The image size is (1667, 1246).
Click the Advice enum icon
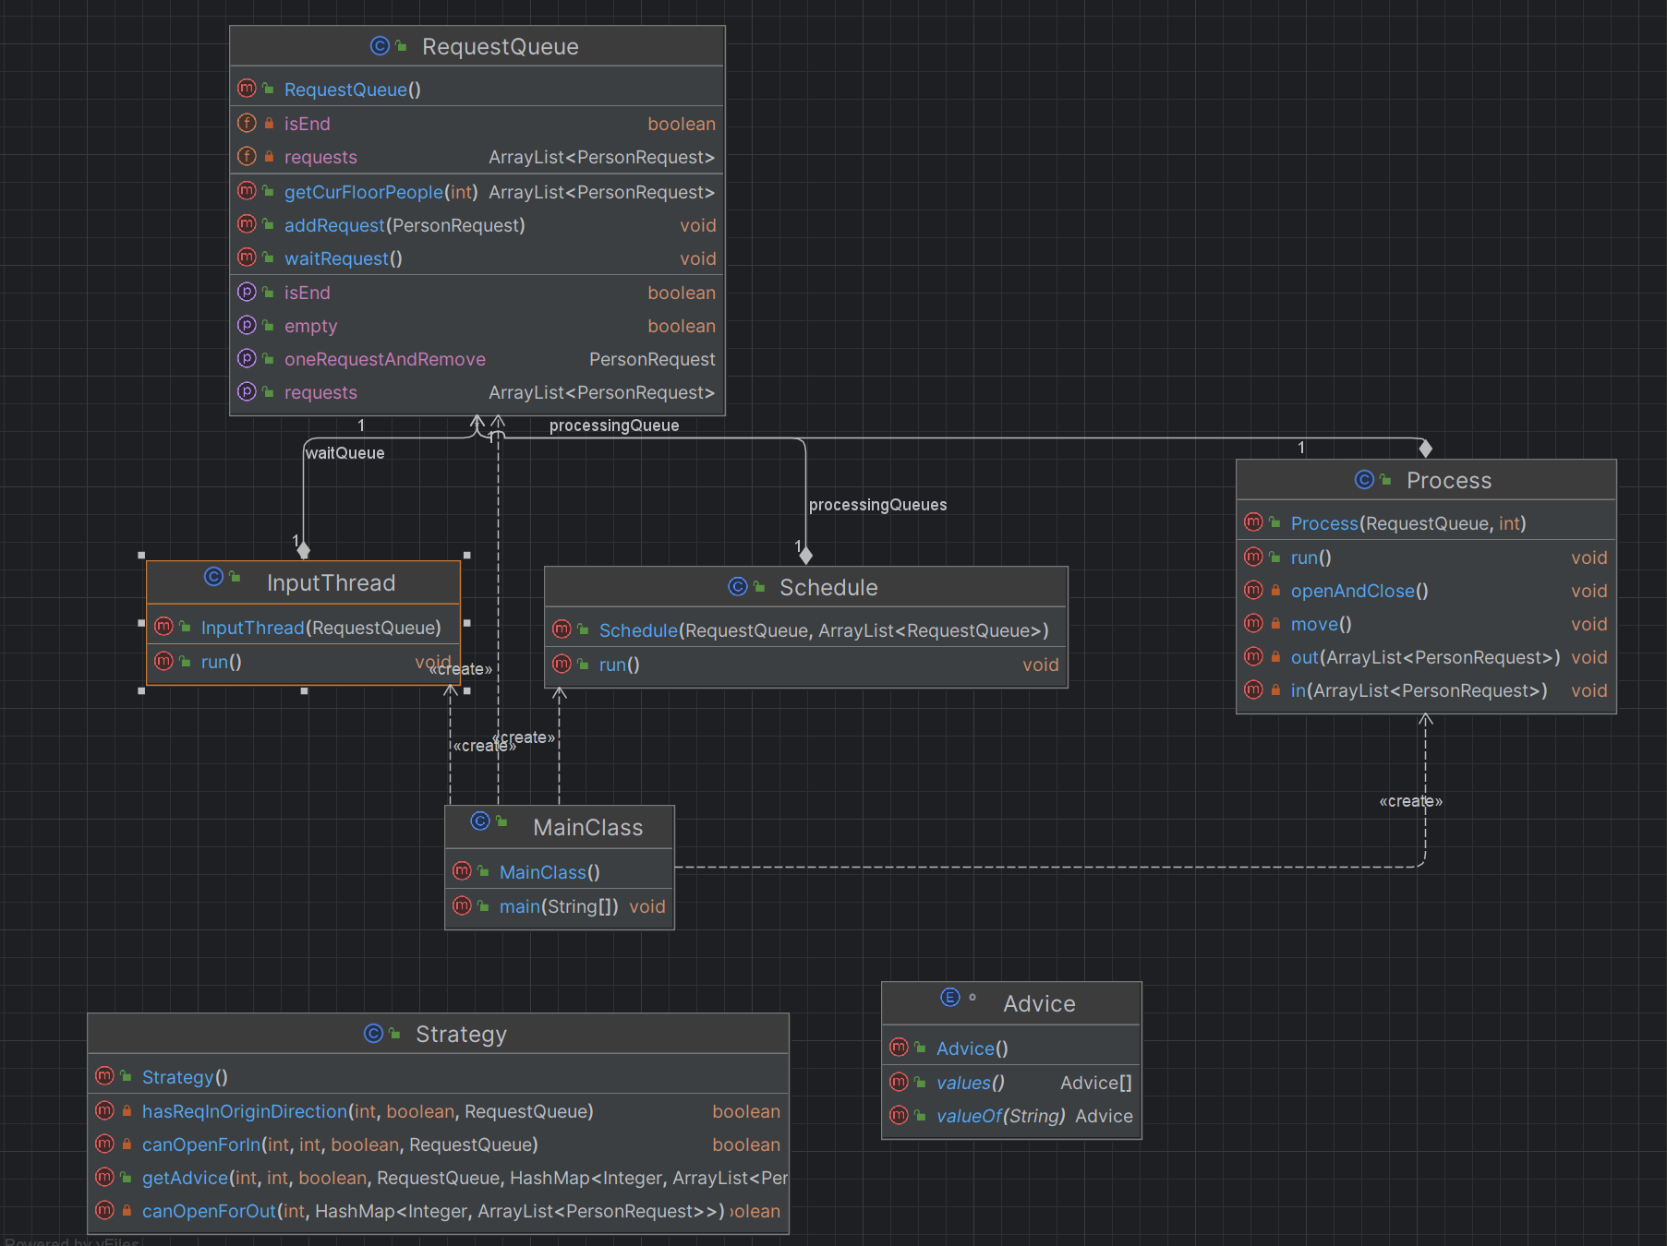(950, 997)
